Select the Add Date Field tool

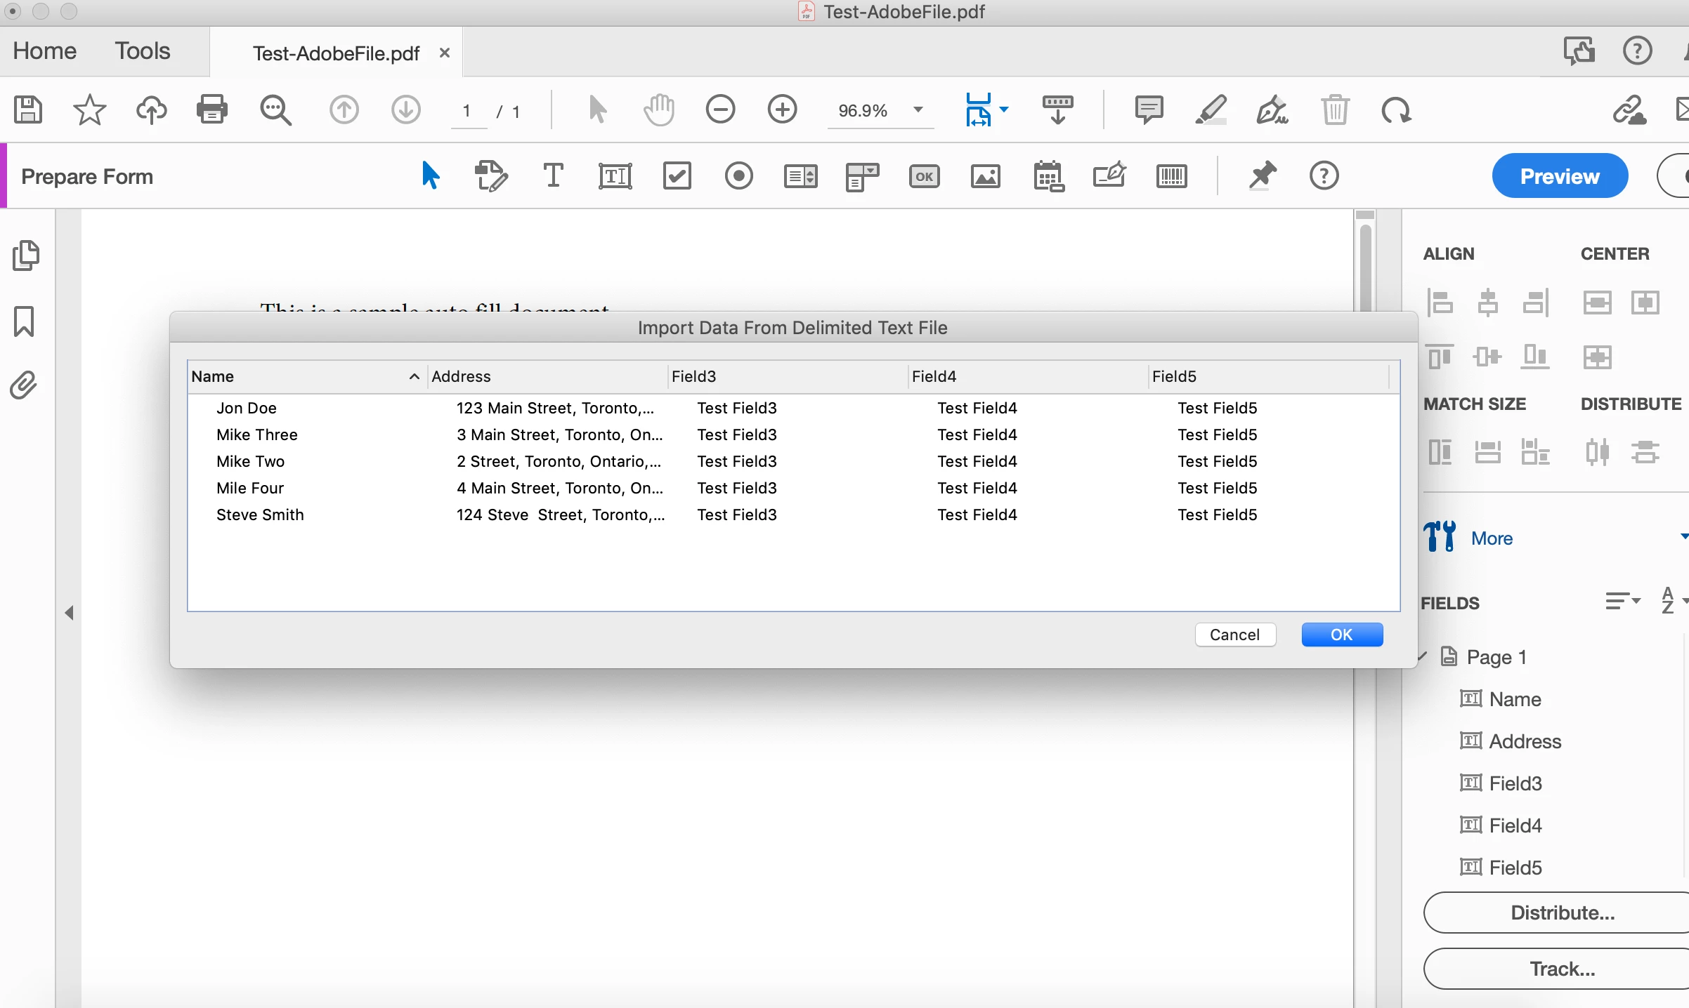click(1048, 176)
